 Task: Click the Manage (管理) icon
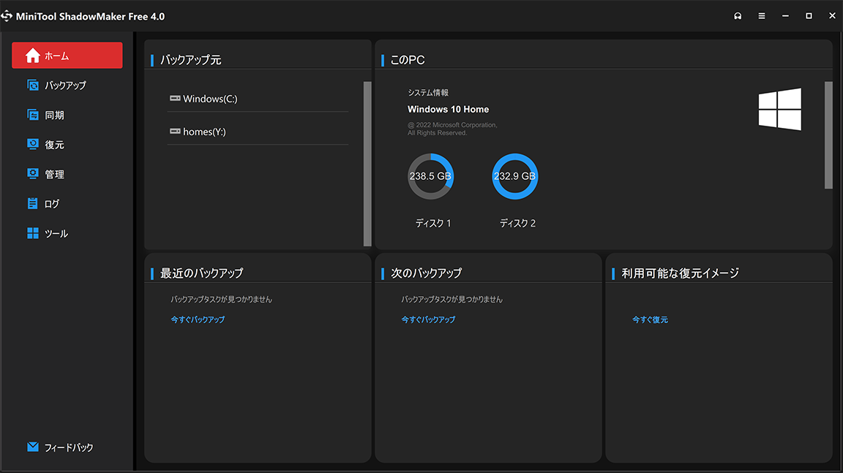[x=33, y=173]
